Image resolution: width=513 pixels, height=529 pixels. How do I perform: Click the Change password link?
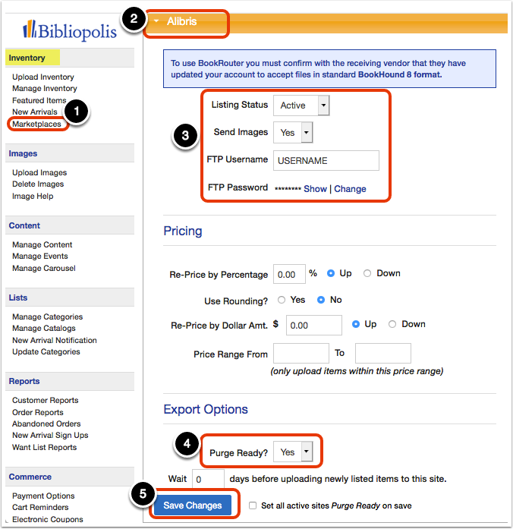[x=350, y=188]
